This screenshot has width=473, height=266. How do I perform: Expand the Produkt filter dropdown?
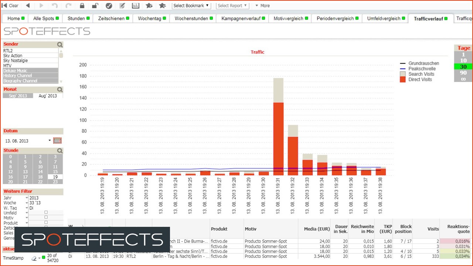tap(27, 223)
